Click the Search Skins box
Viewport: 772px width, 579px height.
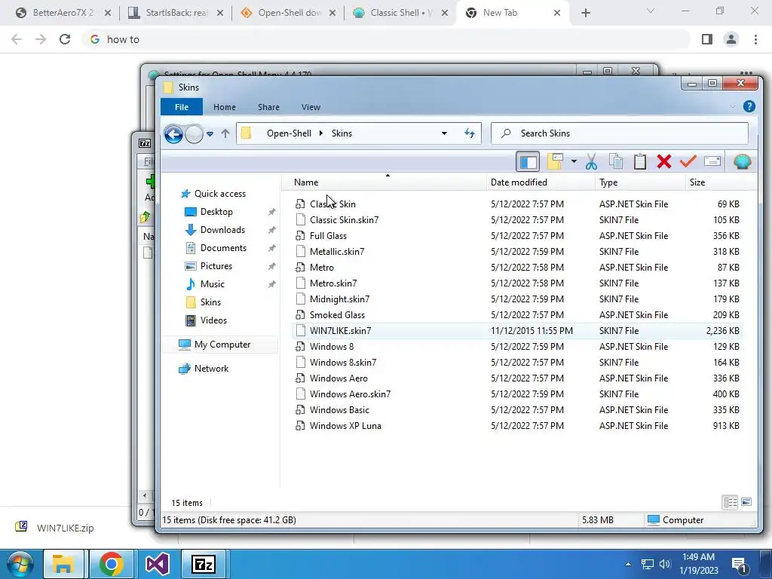click(x=620, y=133)
